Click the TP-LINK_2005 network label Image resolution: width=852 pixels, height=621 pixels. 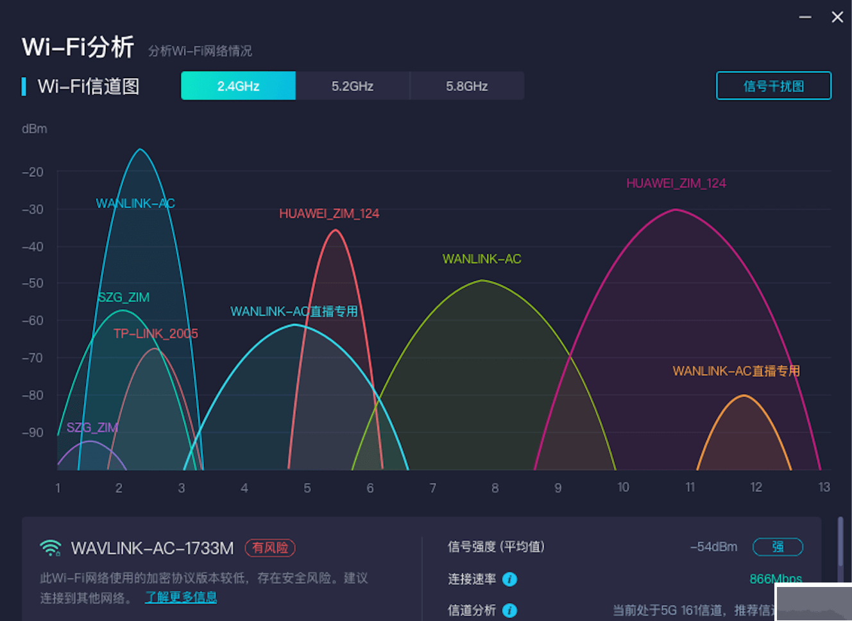[155, 334]
